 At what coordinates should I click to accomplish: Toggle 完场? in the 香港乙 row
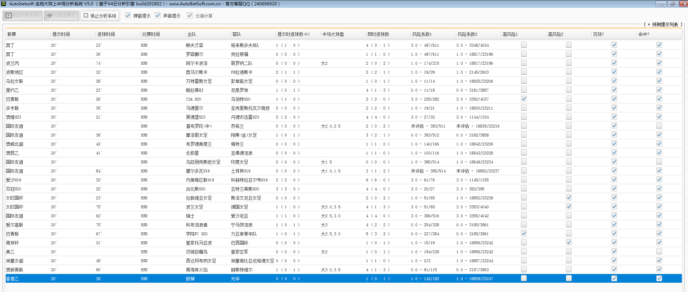click(x=614, y=278)
